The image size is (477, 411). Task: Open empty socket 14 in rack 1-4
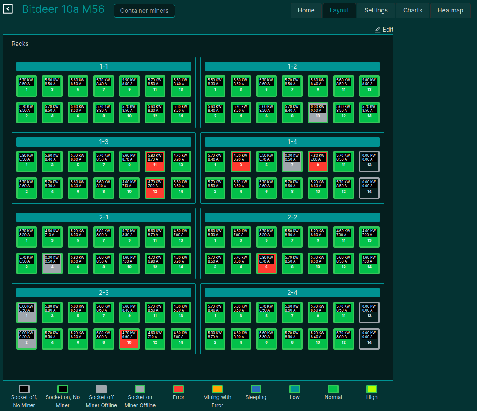click(x=369, y=188)
